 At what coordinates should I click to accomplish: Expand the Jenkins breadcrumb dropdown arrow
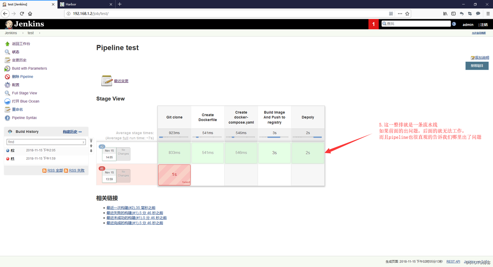point(23,33)
